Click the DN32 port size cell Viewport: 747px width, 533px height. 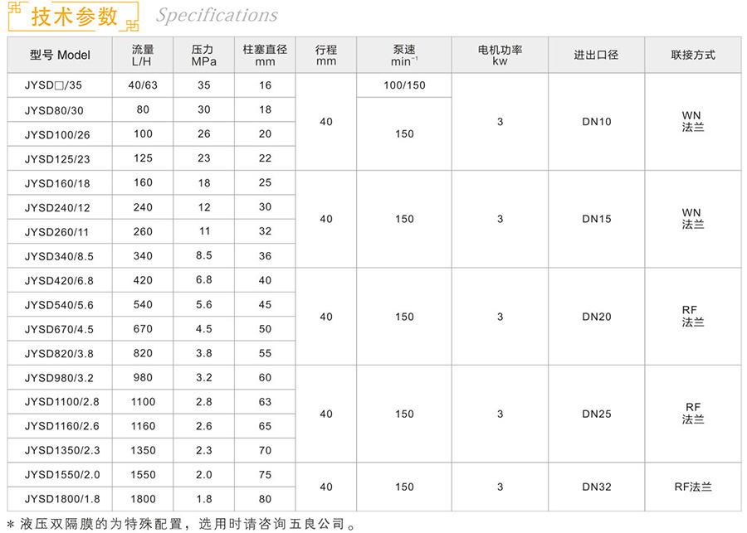[596, 487]
